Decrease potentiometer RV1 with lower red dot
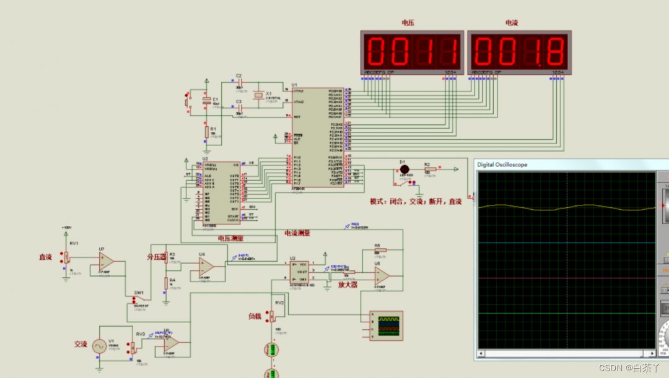669x378 pixels. (x=61, y=260)
